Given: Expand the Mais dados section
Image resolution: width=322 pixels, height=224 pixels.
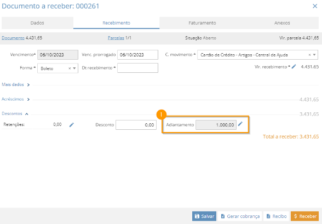Looking at the screenshot, I should pos(15,84).
